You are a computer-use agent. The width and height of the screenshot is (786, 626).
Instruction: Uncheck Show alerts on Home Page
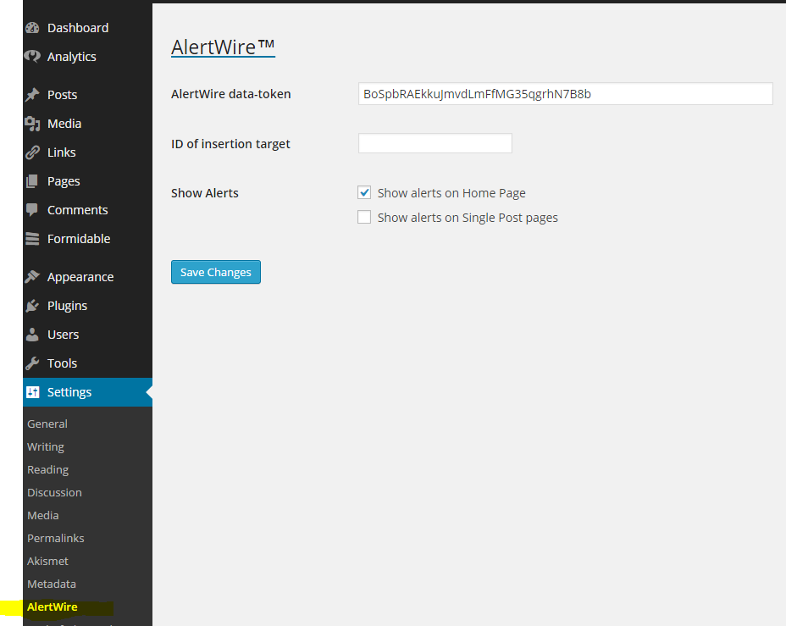(364, 192)
